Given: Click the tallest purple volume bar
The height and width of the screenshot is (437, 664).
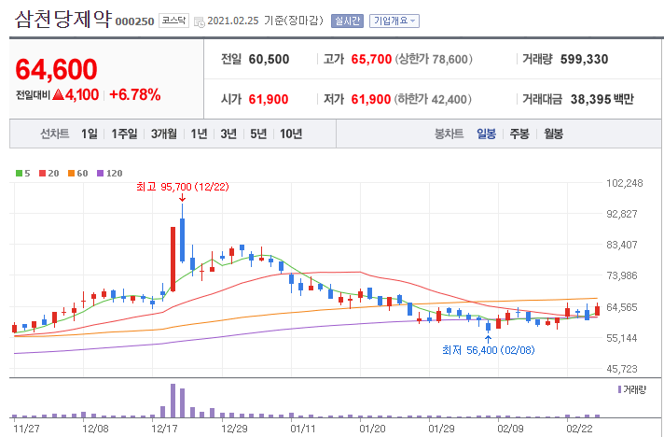Looking at the screenshot, I should [x=173, y=401].
